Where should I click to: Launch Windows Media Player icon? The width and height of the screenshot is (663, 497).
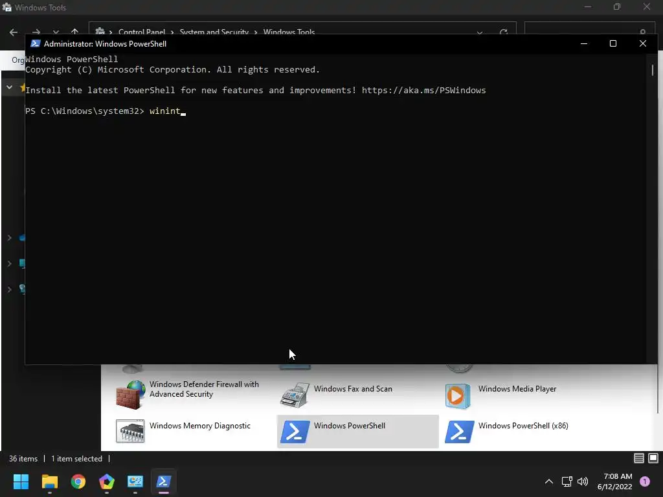pos(458,396)
